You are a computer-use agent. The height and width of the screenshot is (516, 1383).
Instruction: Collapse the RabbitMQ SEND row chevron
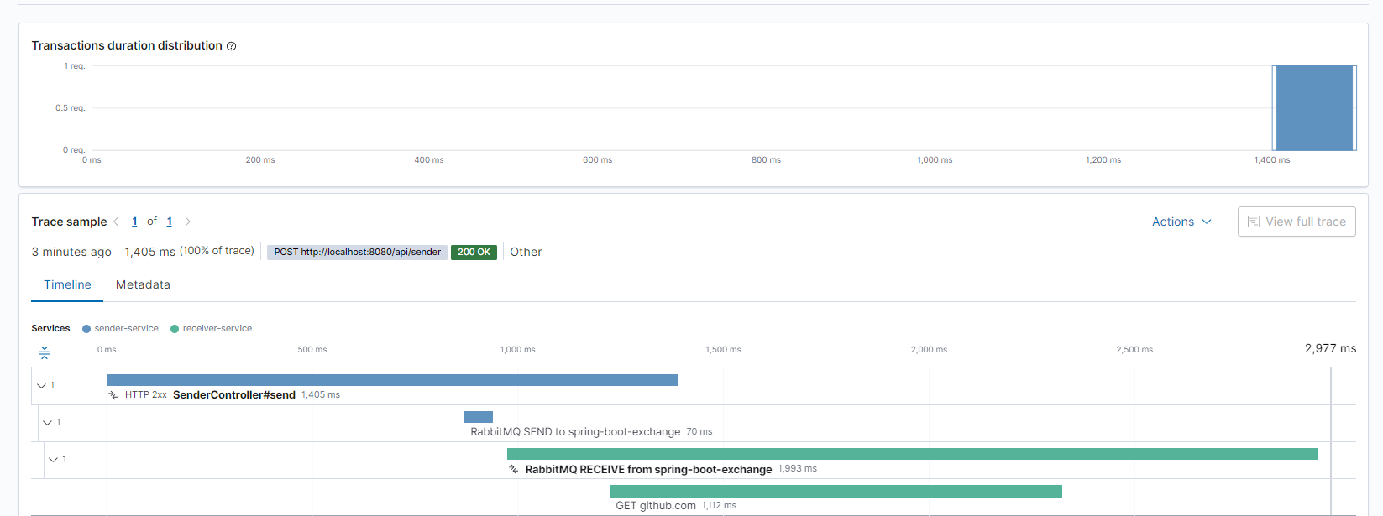point(47,423)
